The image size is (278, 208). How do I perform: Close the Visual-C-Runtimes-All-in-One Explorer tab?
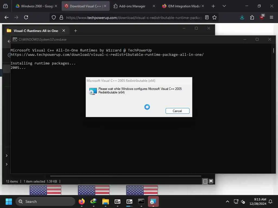[64, 31]
